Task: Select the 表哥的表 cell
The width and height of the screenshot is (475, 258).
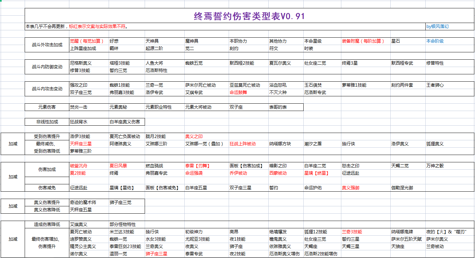Action: pyautogui.click(x=286, y=107)
